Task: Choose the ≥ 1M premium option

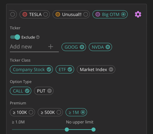Action: point(76,112)
